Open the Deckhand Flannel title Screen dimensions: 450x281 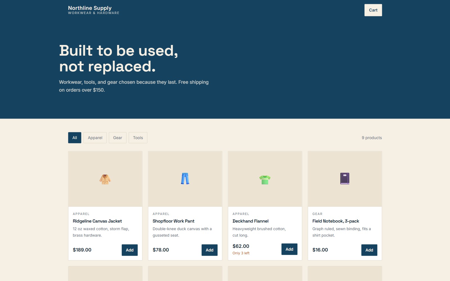coord(251,221)
